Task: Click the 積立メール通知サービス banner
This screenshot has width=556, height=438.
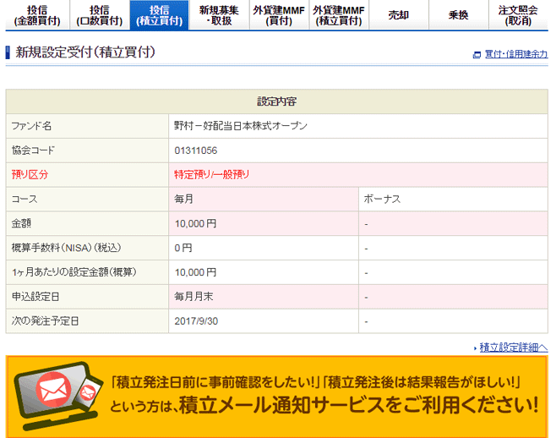Action: (277, 397)
